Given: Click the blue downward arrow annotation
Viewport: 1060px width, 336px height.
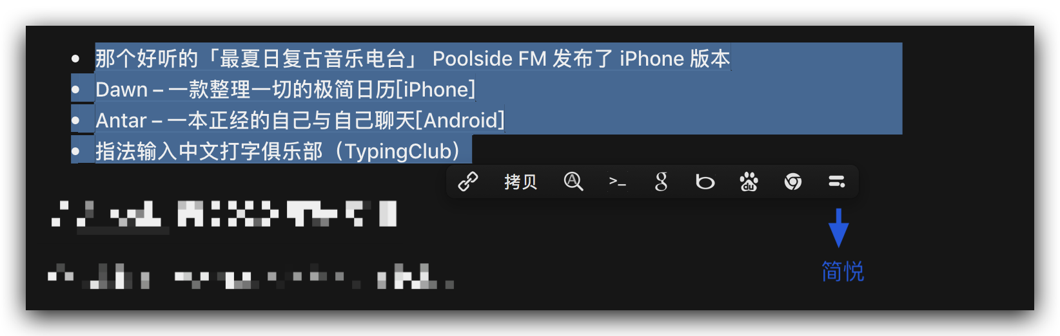Looking at the screenshot, I should tap(838, 228).
